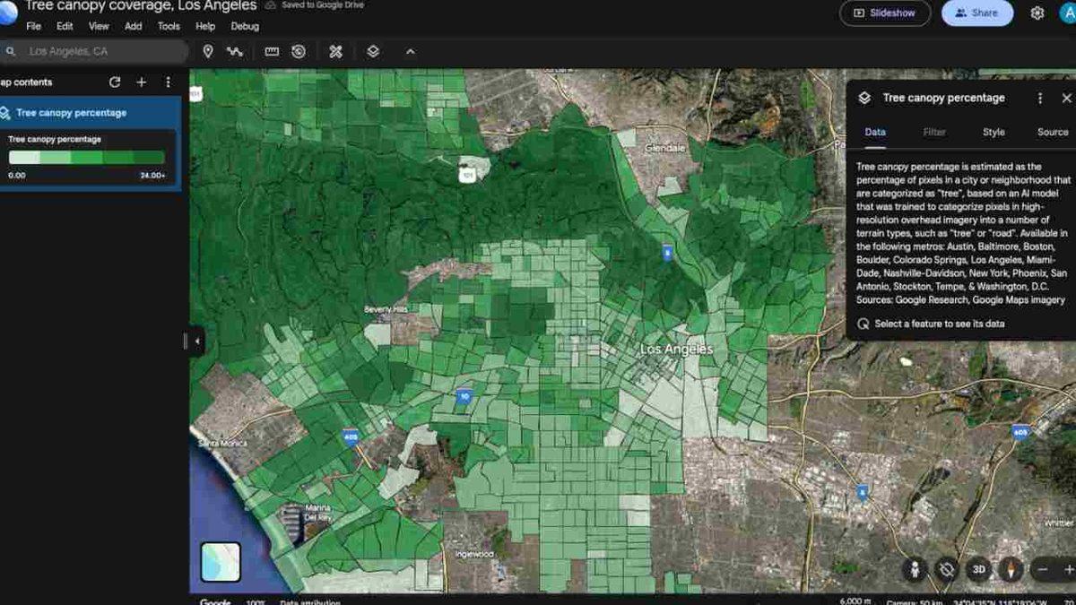Activate the Measure distance ruler tool

(272, 52)
